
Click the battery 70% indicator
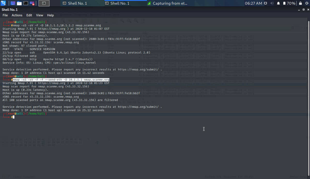click(289, 3)
